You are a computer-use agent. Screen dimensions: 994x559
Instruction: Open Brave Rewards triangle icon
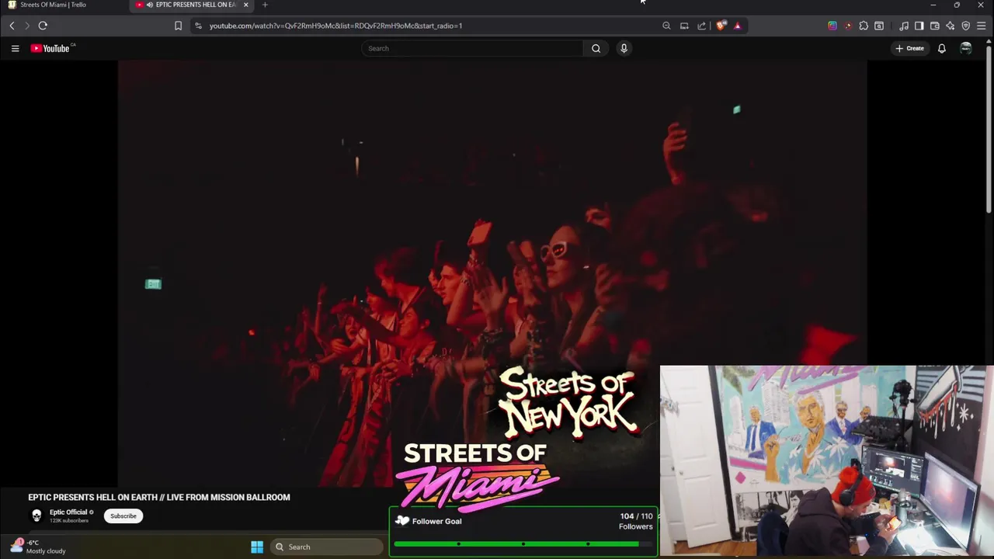click(x=737, y=26)
